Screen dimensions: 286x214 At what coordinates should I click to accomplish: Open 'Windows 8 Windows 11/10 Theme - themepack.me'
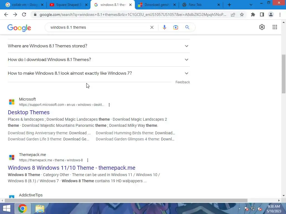tap(71, 168)
